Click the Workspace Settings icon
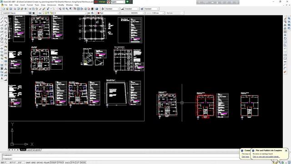 pos(30,13)
